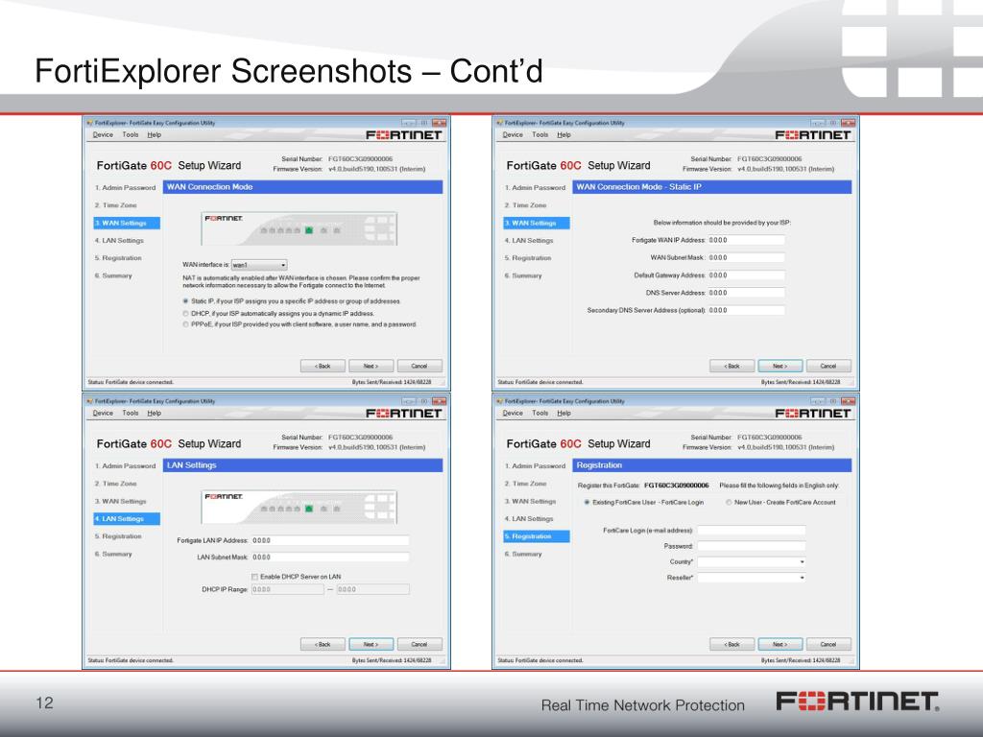This screenshot has width=983, height=737.
Task: Select step 5. Registration in the Registration window
Action: pyautogui.click(x=537, y=536)
